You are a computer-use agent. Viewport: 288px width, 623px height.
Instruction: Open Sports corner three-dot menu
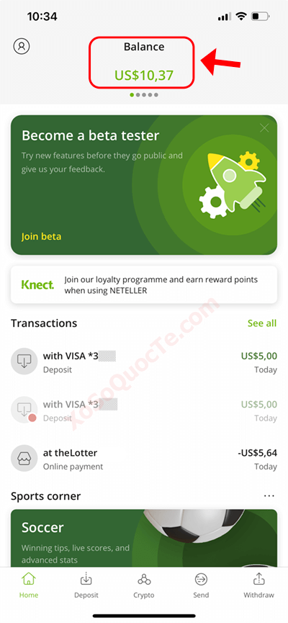click(269, 496)
